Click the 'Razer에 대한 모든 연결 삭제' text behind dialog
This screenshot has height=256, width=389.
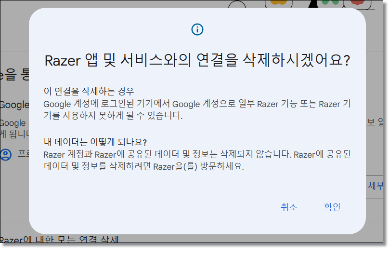(59, 240)
